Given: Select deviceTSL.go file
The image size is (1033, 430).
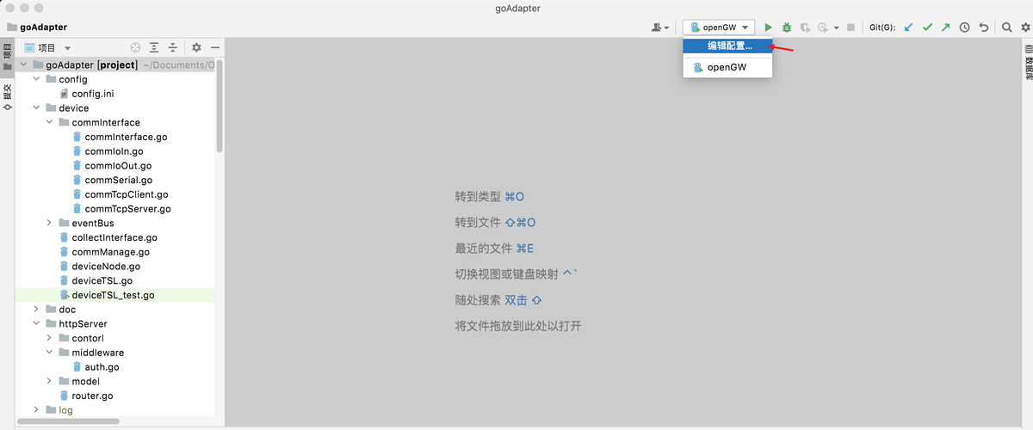Looking at the screenshot, I should point(96,280).
